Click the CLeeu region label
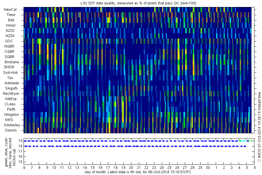The image size is (262, 175). (10, 104)
